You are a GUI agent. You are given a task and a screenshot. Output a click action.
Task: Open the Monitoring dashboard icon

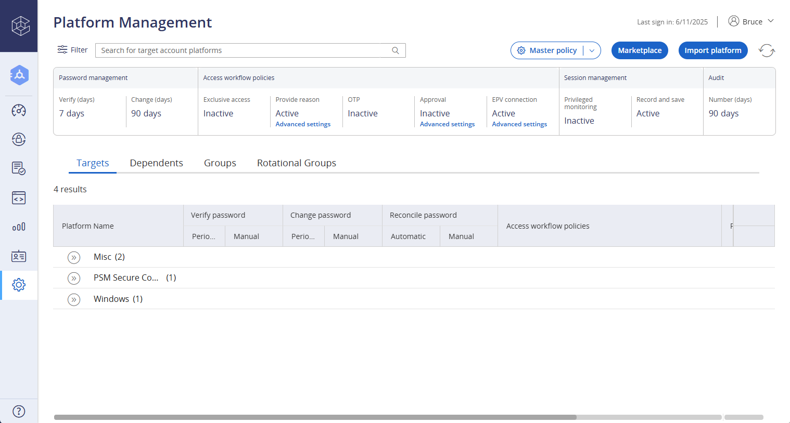point(19,110)
